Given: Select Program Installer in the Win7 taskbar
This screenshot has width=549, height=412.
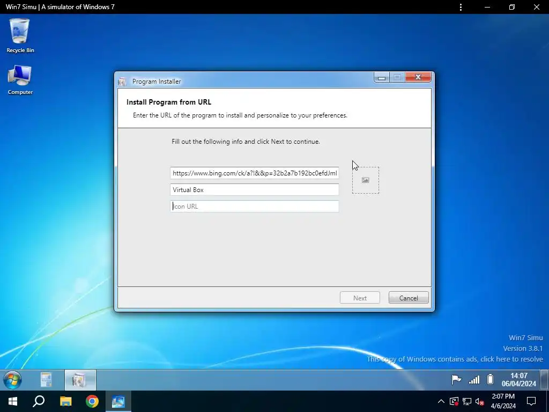Looking at the screenshot, I should 80,380.
